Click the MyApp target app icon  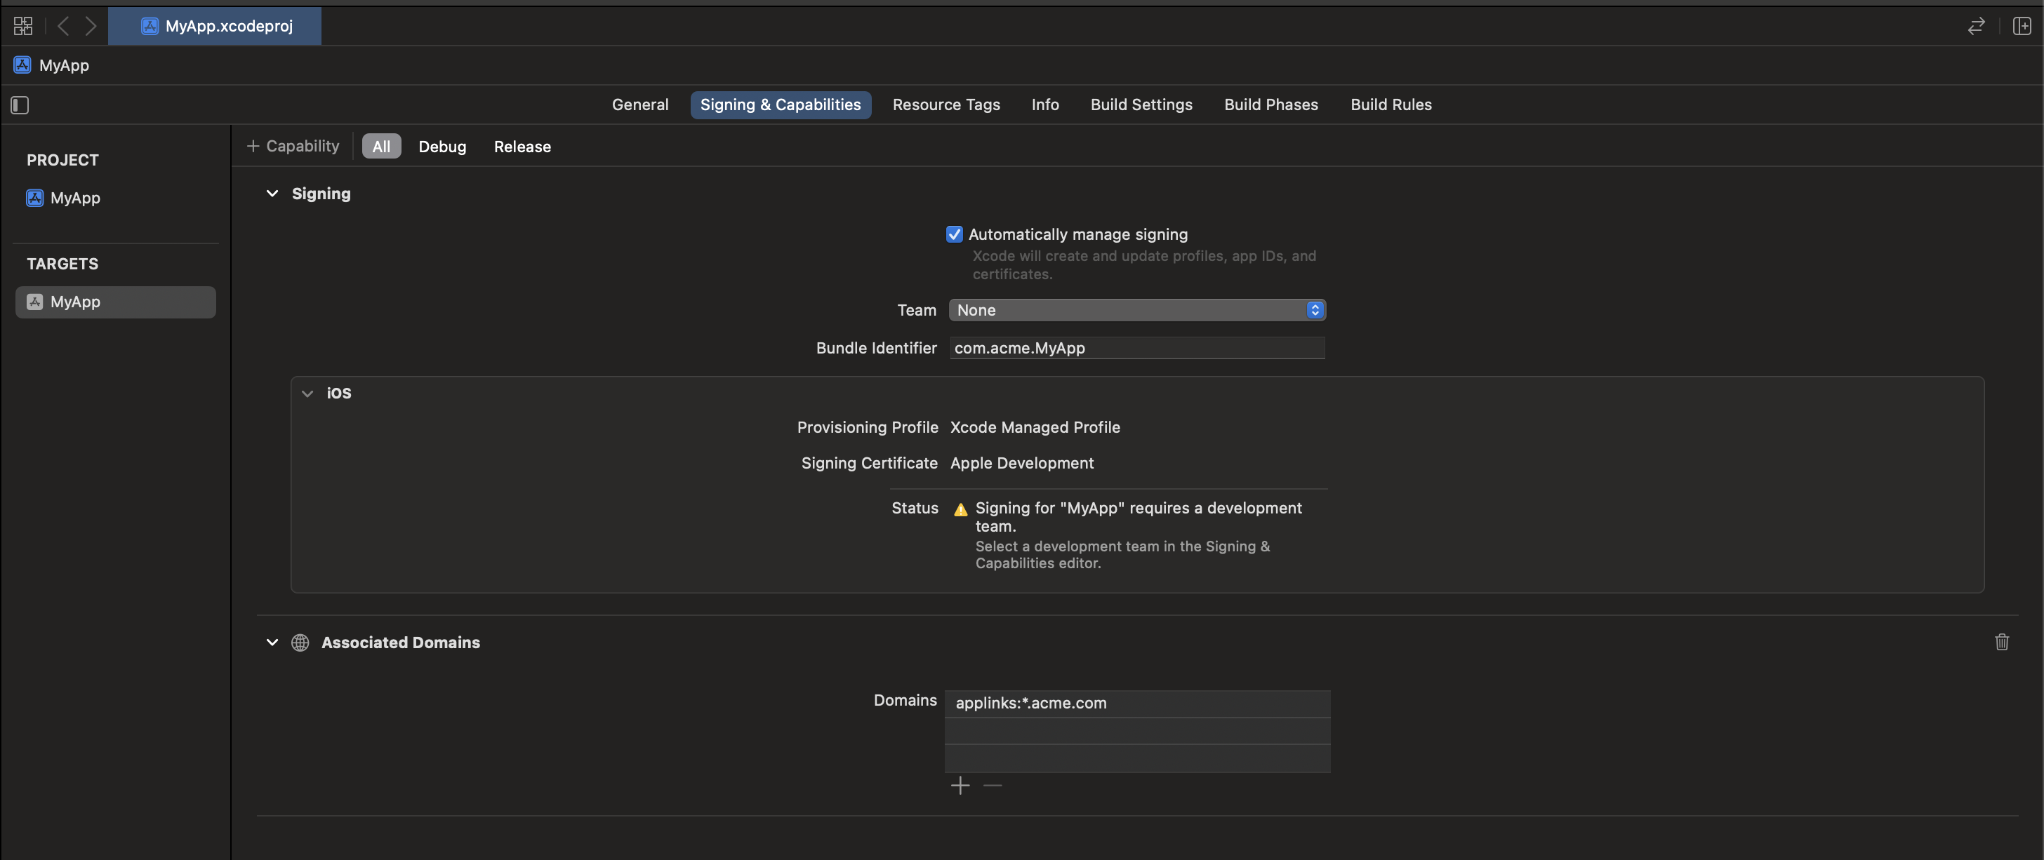(x=35, y=302)
